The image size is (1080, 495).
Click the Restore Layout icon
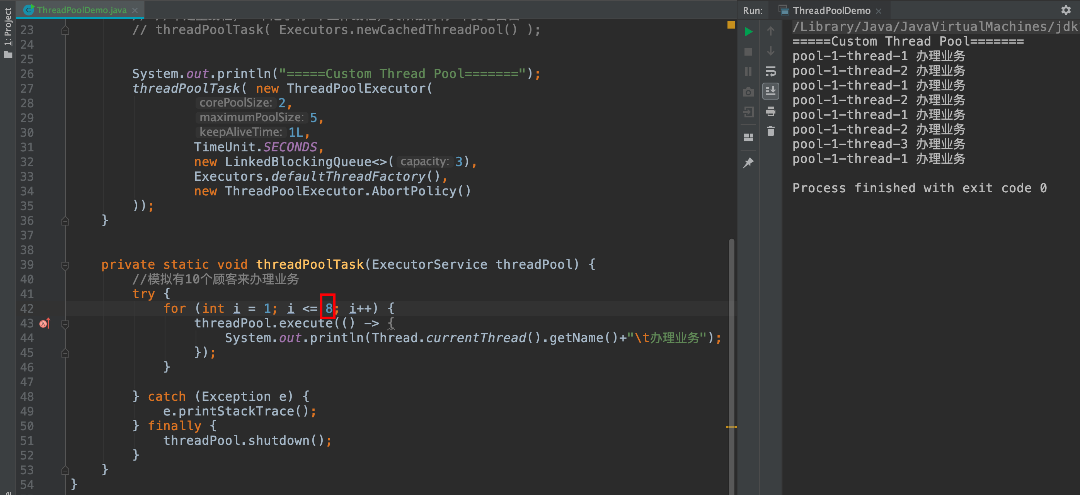click(x=748, y=137)
